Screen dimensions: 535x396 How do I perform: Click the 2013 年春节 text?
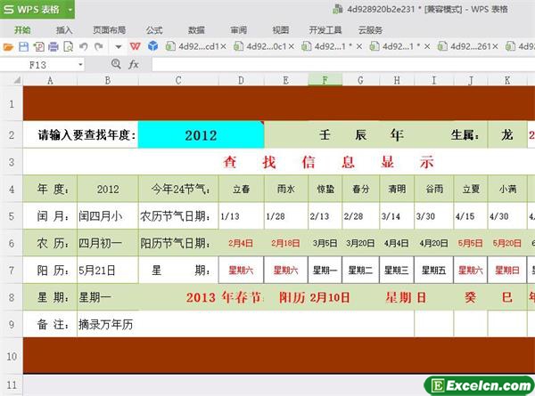tap(224, 297)
